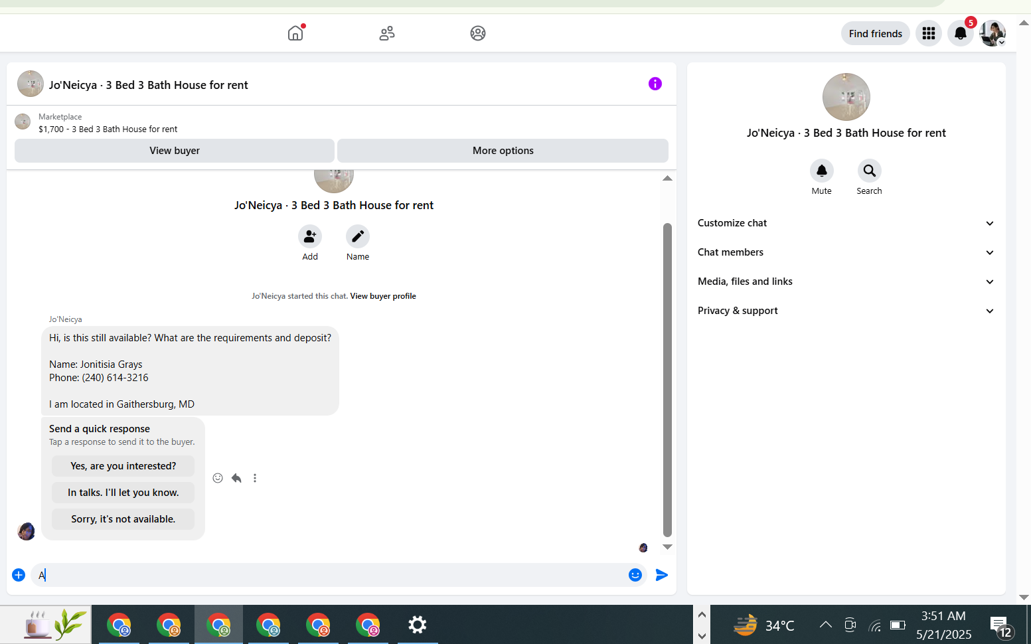Expand the Media, files and links section

[846, 282]
